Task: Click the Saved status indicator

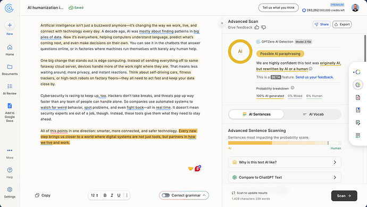Action: click(76, 8)
